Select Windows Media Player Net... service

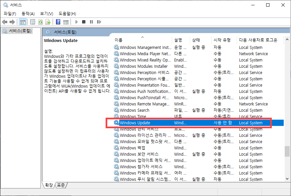pos(199,54)
